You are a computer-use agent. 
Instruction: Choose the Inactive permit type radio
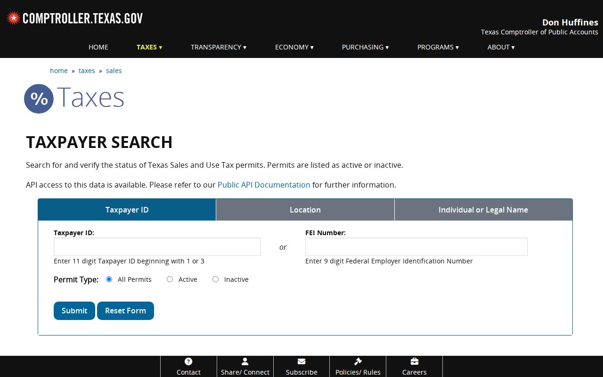(x=216, y=279)
